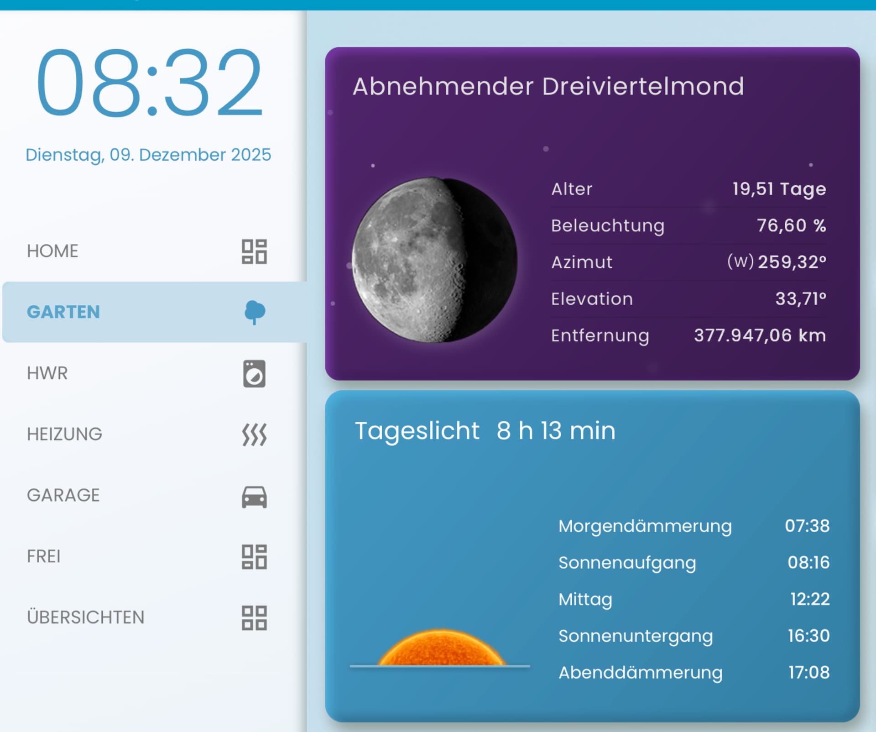Navigate to GARAGE in the sidebar
The image size is (876, 732).
tap(63, 495)
